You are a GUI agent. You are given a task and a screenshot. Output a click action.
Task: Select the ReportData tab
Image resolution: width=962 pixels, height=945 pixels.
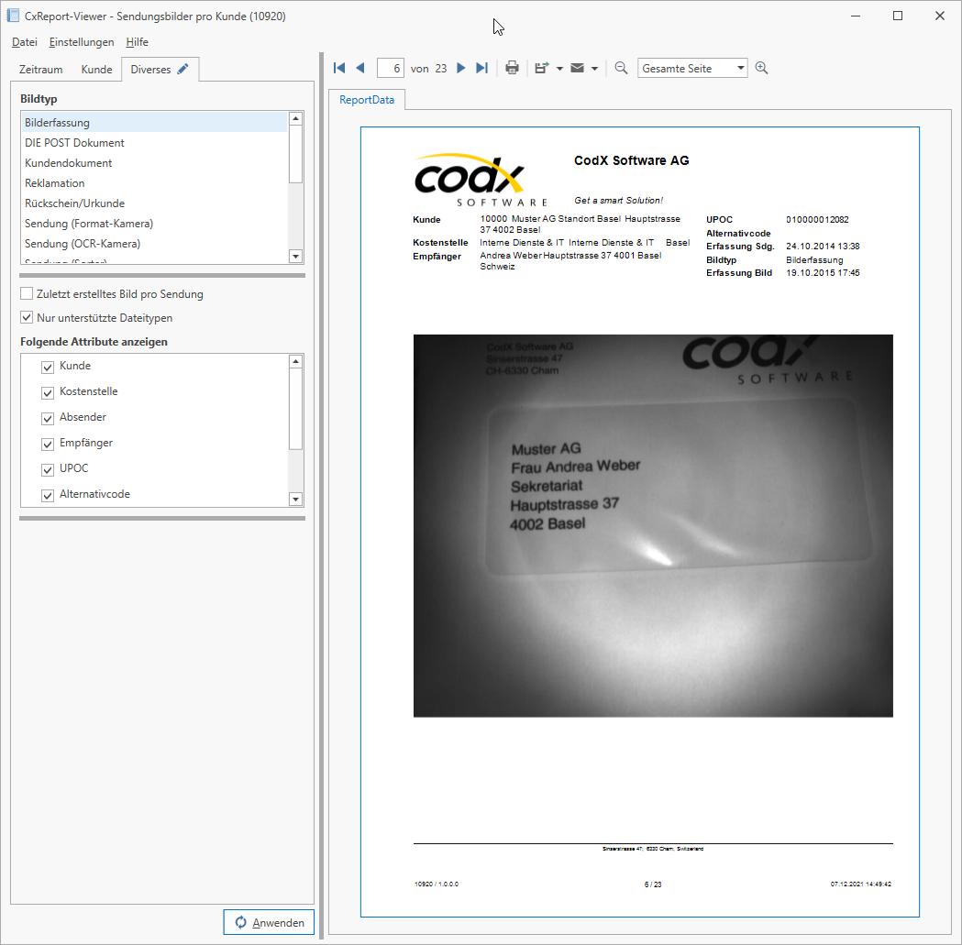coord(367,100)
